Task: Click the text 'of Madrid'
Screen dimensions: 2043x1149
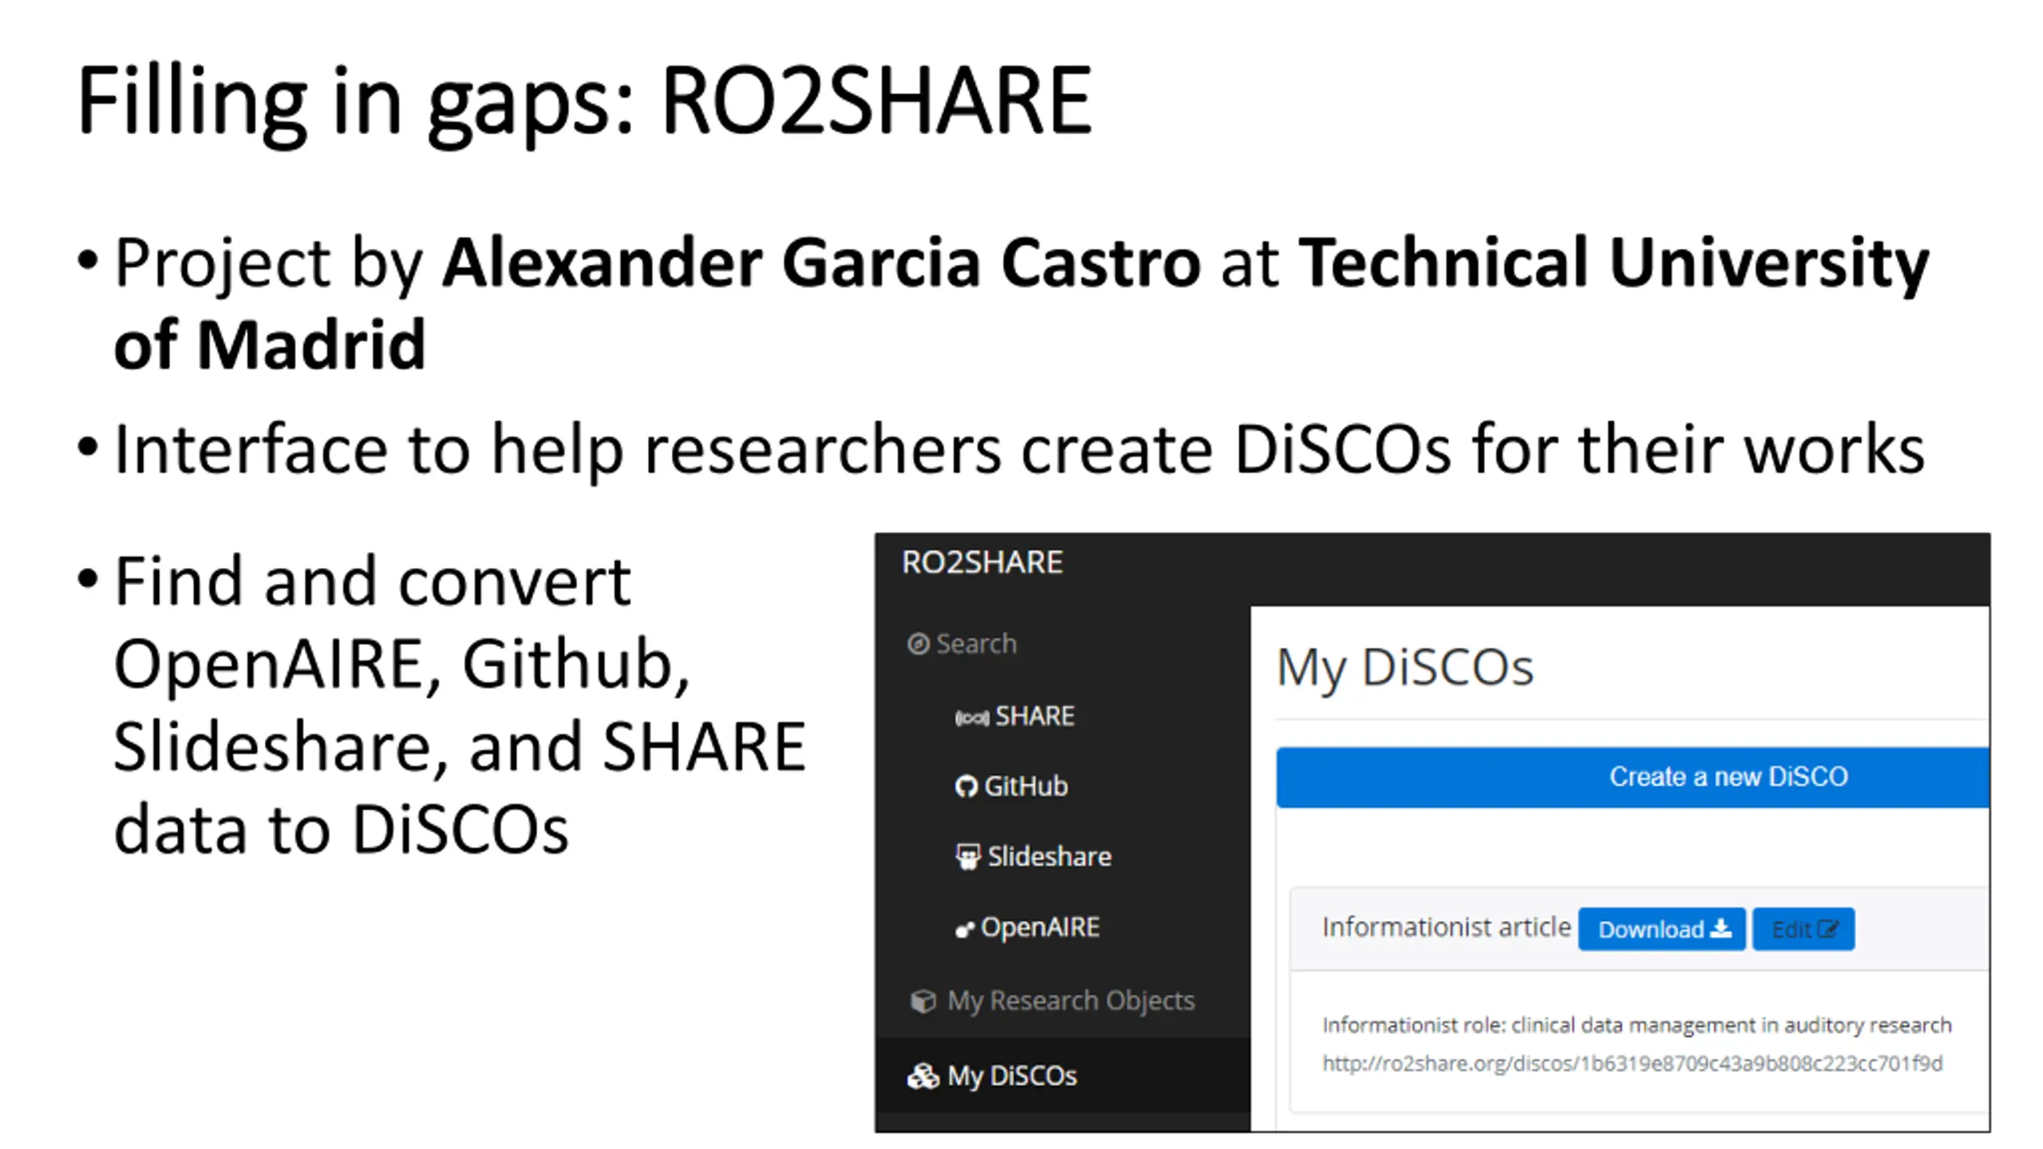Action: pyautogui.click(x=270, y=345)
